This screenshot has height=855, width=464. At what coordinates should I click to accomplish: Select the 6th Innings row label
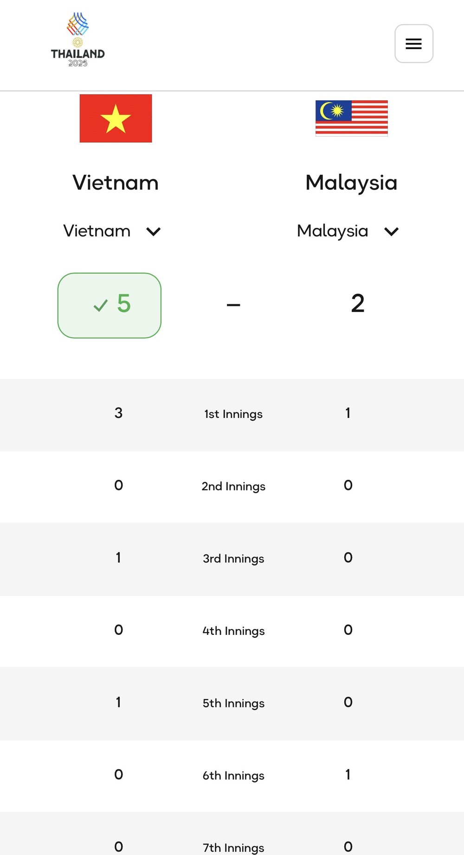click(x=233, y=776)
